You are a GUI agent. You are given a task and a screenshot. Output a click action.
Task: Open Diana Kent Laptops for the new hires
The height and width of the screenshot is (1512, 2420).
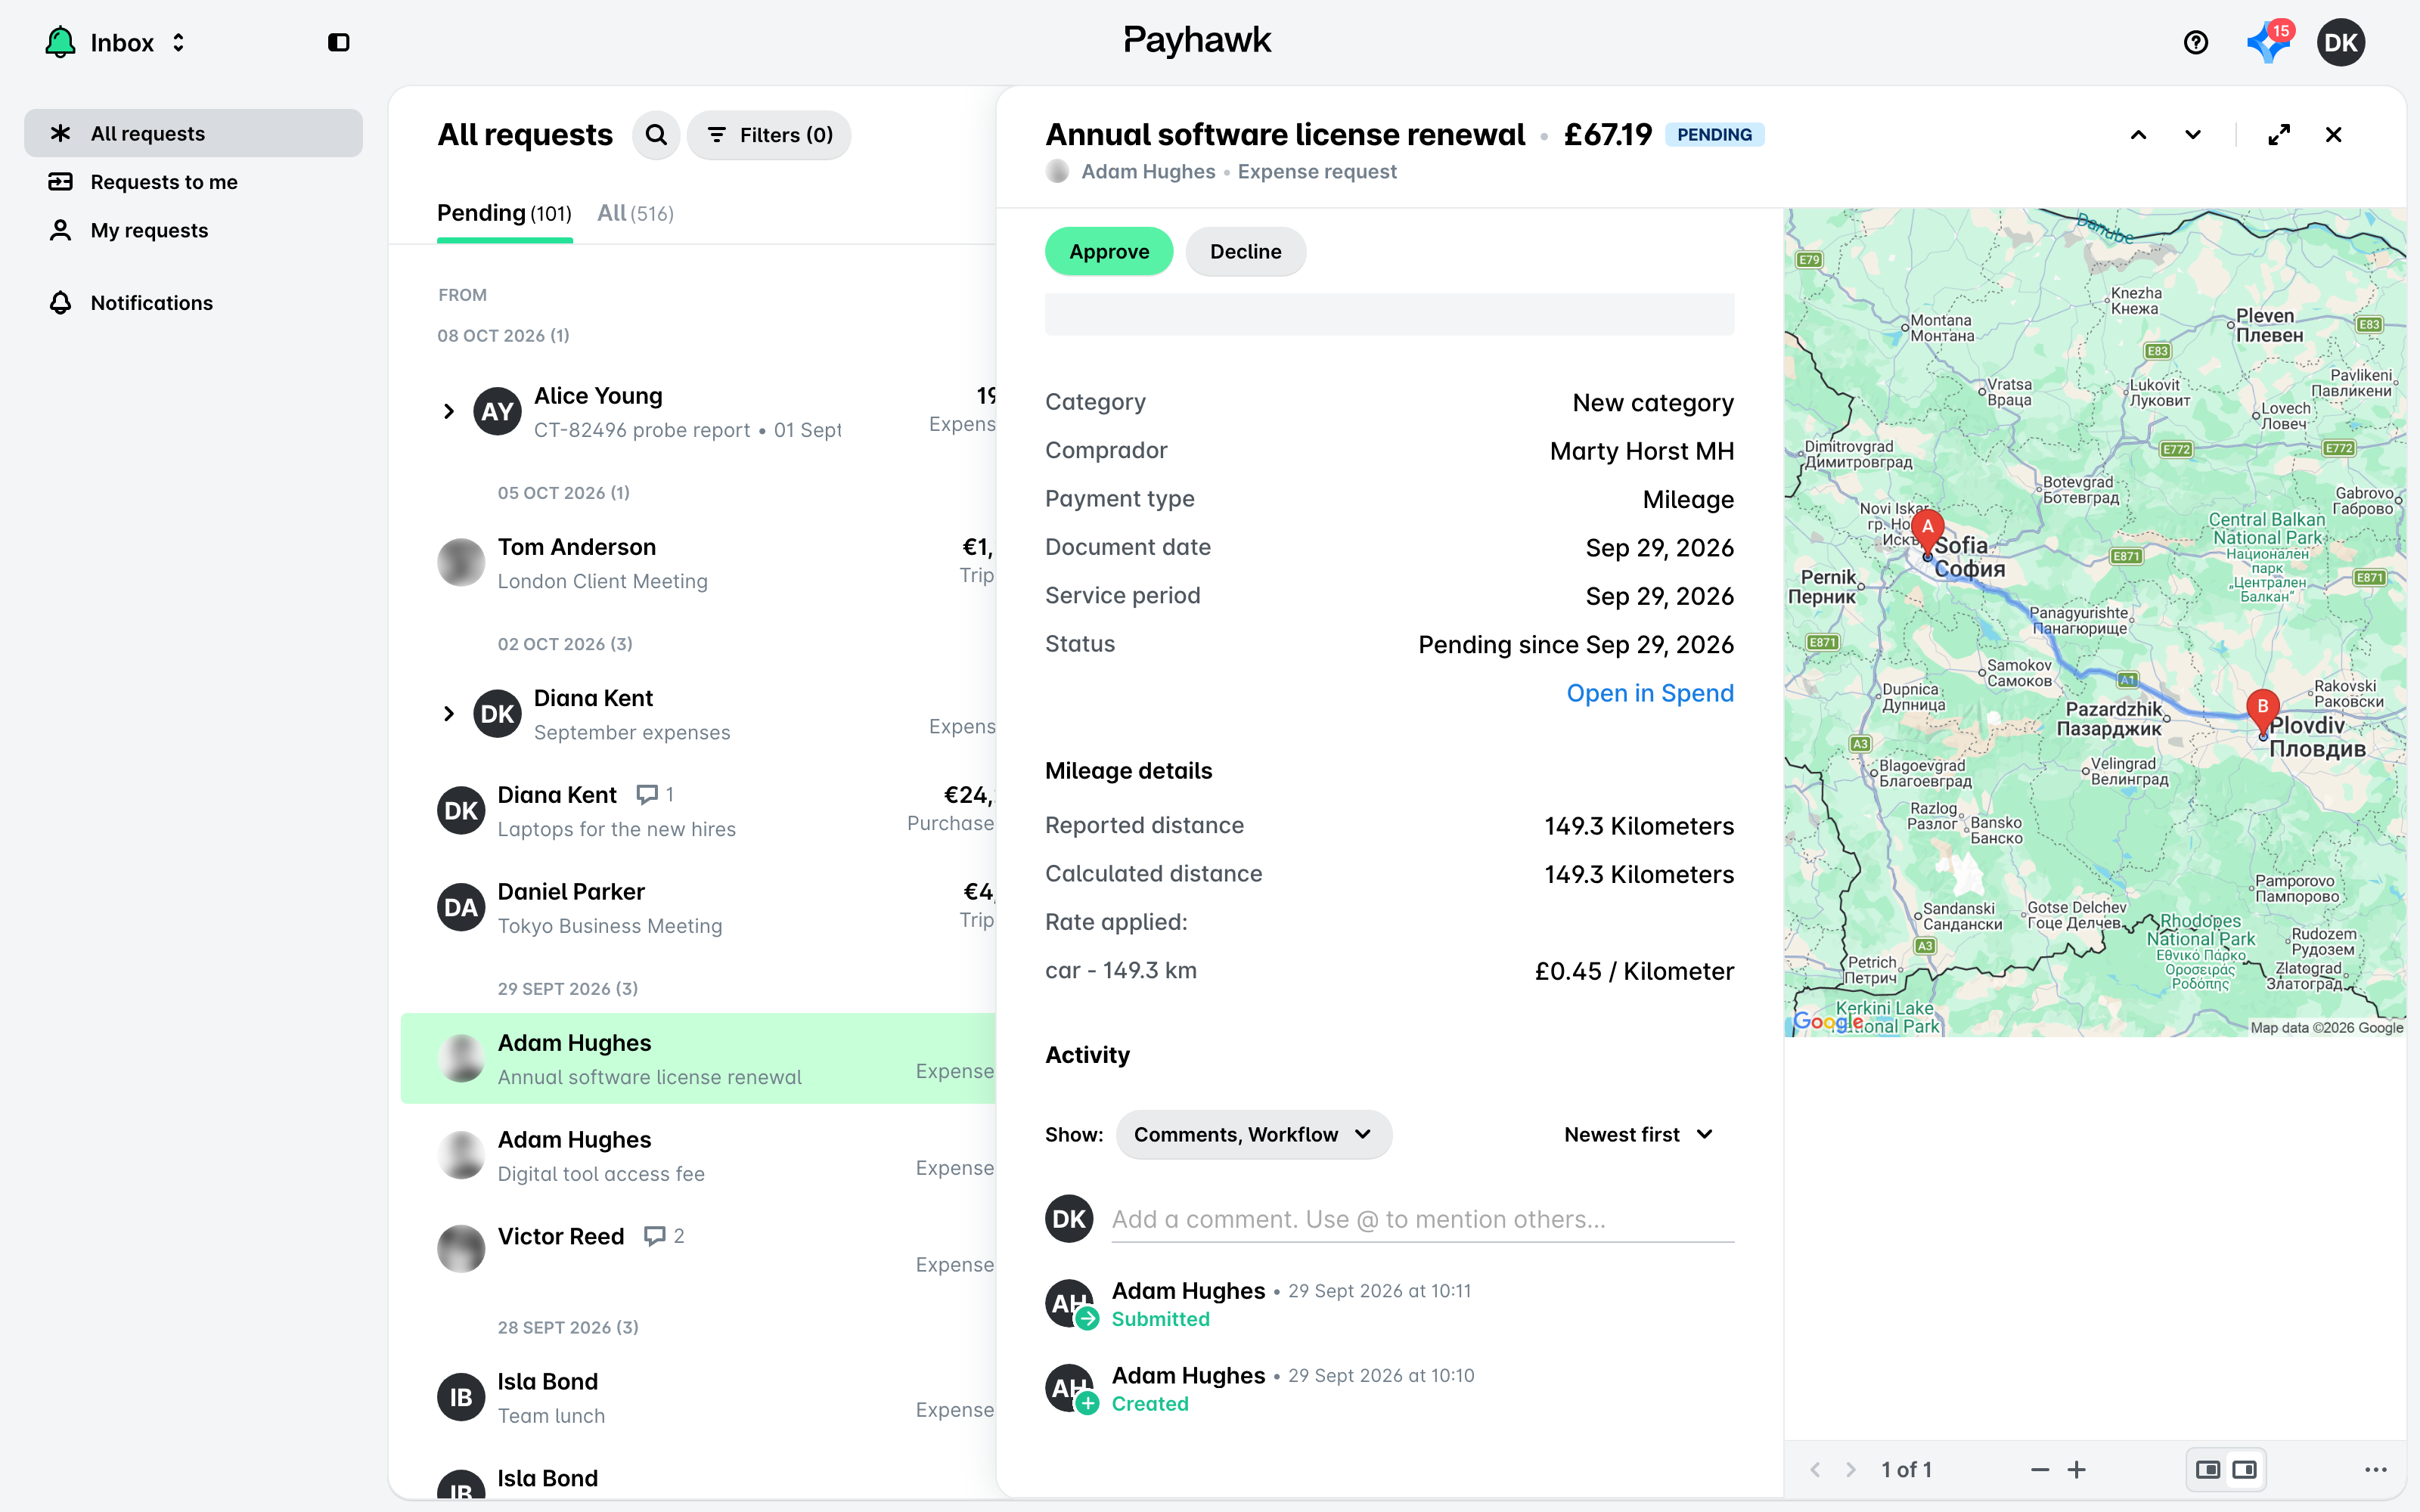[698, 811]
